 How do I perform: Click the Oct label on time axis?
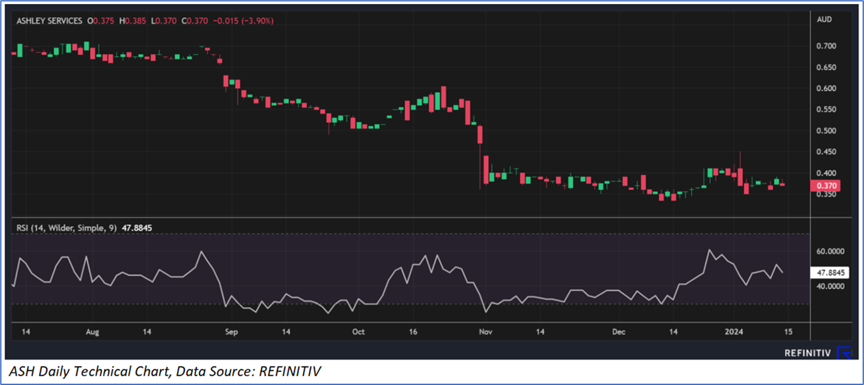[358, 332]
